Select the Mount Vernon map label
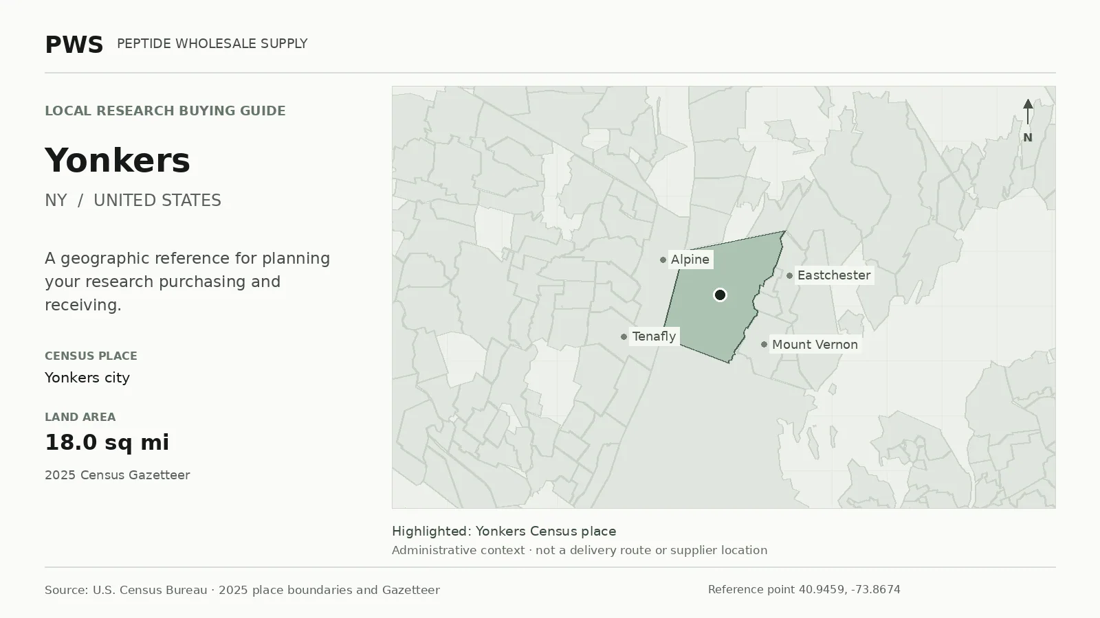The height and width of the screenshot is (618, 1100). point(815,345)
